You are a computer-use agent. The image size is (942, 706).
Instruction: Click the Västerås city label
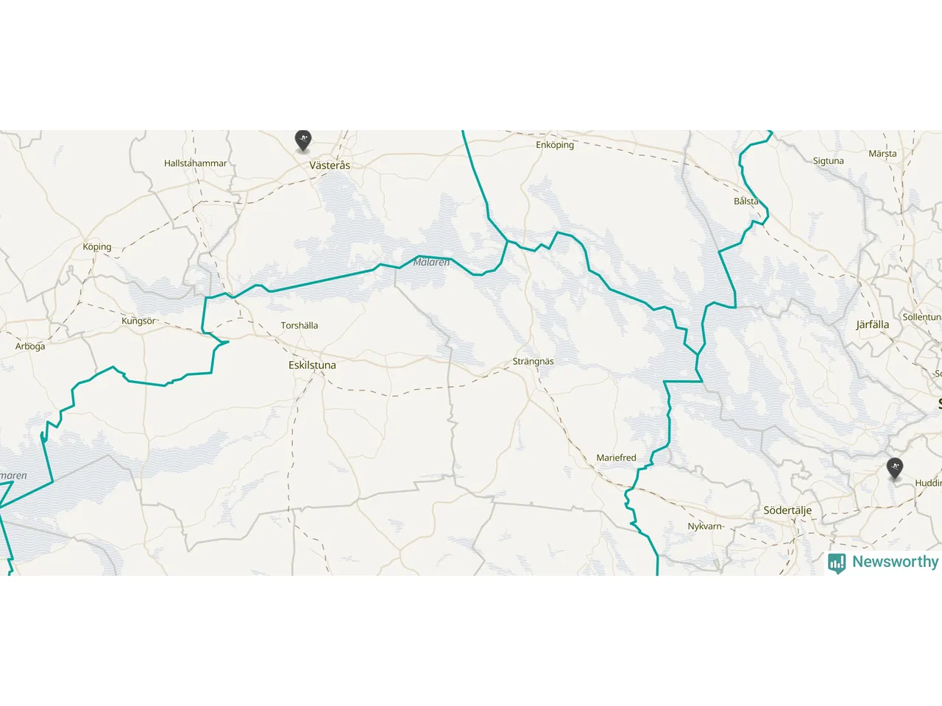tap(330, 165)
